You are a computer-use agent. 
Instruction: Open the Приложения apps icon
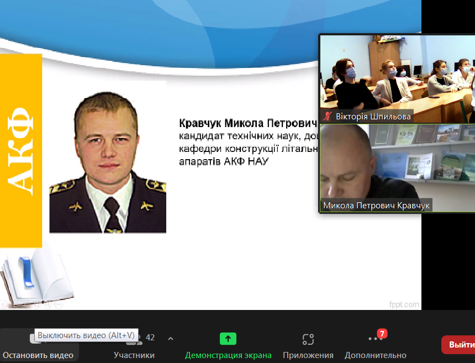coord(308,339)
